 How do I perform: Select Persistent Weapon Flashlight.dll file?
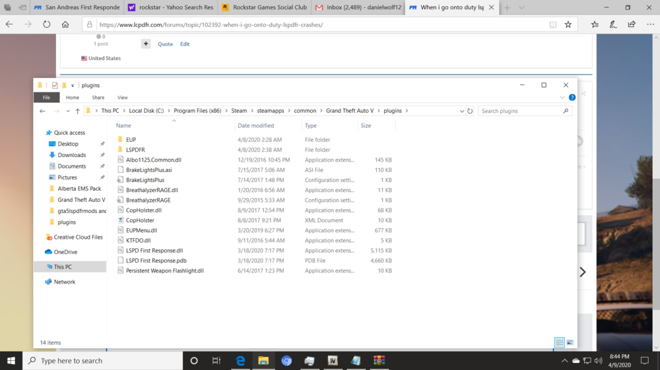tap(164, 271)
